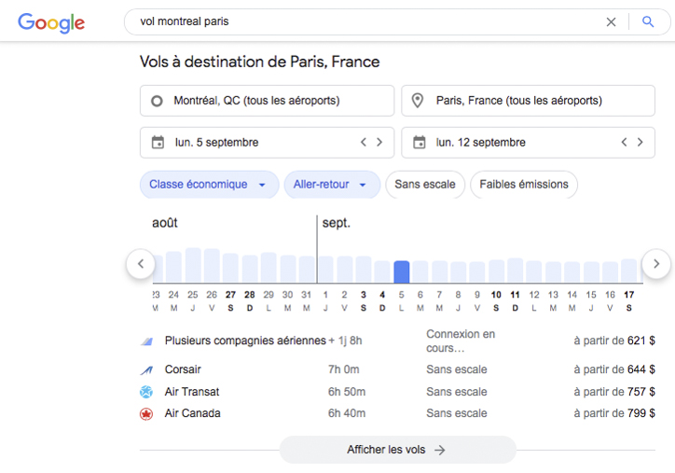Click the blue search magnifier icon
Viewport: 675px width, 473px height.
(648, 21)
